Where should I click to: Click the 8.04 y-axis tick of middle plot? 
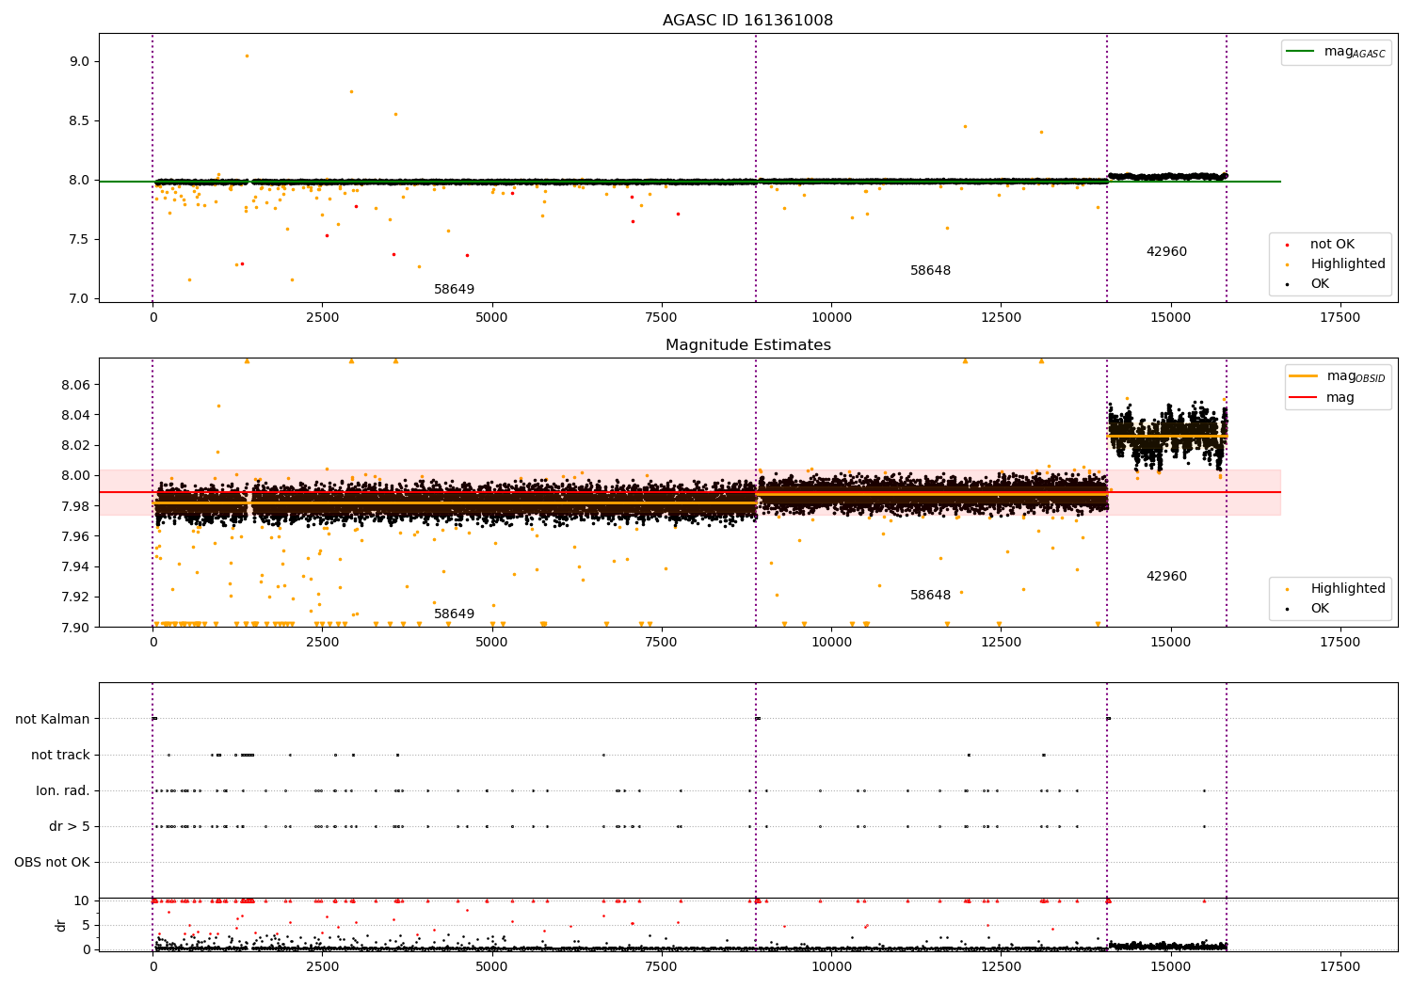tap(75, 415)
